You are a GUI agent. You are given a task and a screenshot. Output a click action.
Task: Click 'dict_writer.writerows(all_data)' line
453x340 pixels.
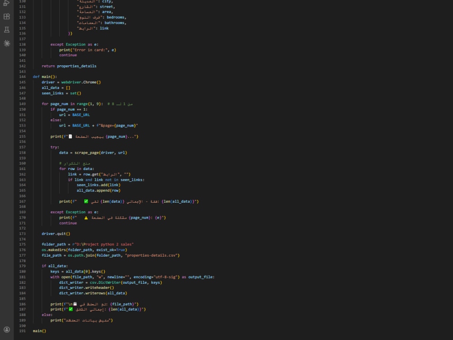[x=93, y=293]
